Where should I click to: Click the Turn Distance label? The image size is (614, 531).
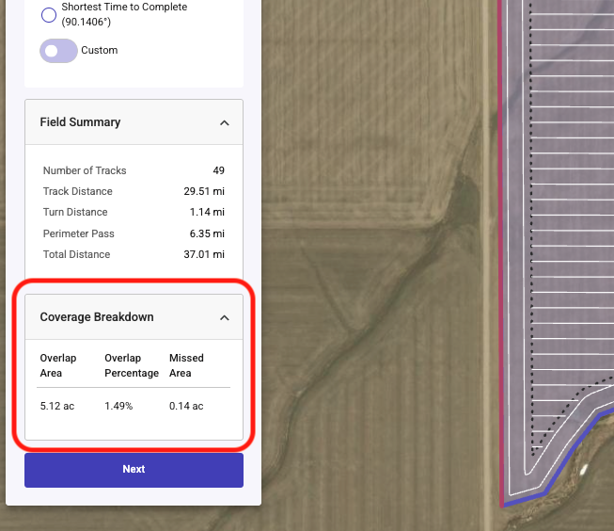[75, 212]
